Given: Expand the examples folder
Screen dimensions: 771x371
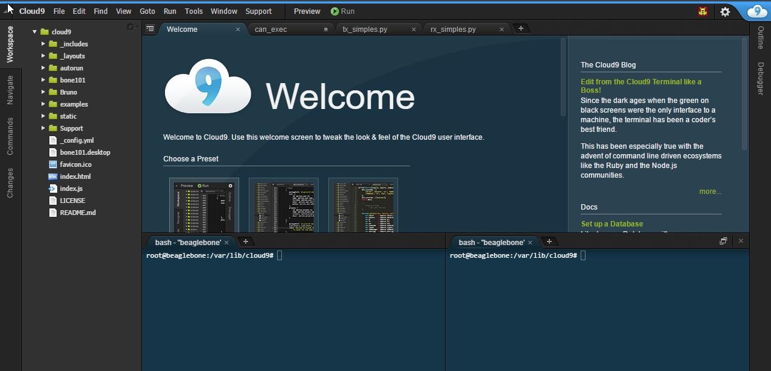Looking at the screenshot, I should pos(43,104).
